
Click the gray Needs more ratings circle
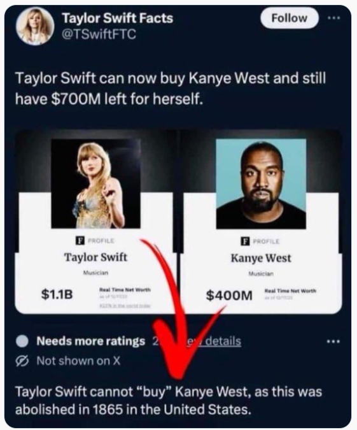tap(22, 341)
